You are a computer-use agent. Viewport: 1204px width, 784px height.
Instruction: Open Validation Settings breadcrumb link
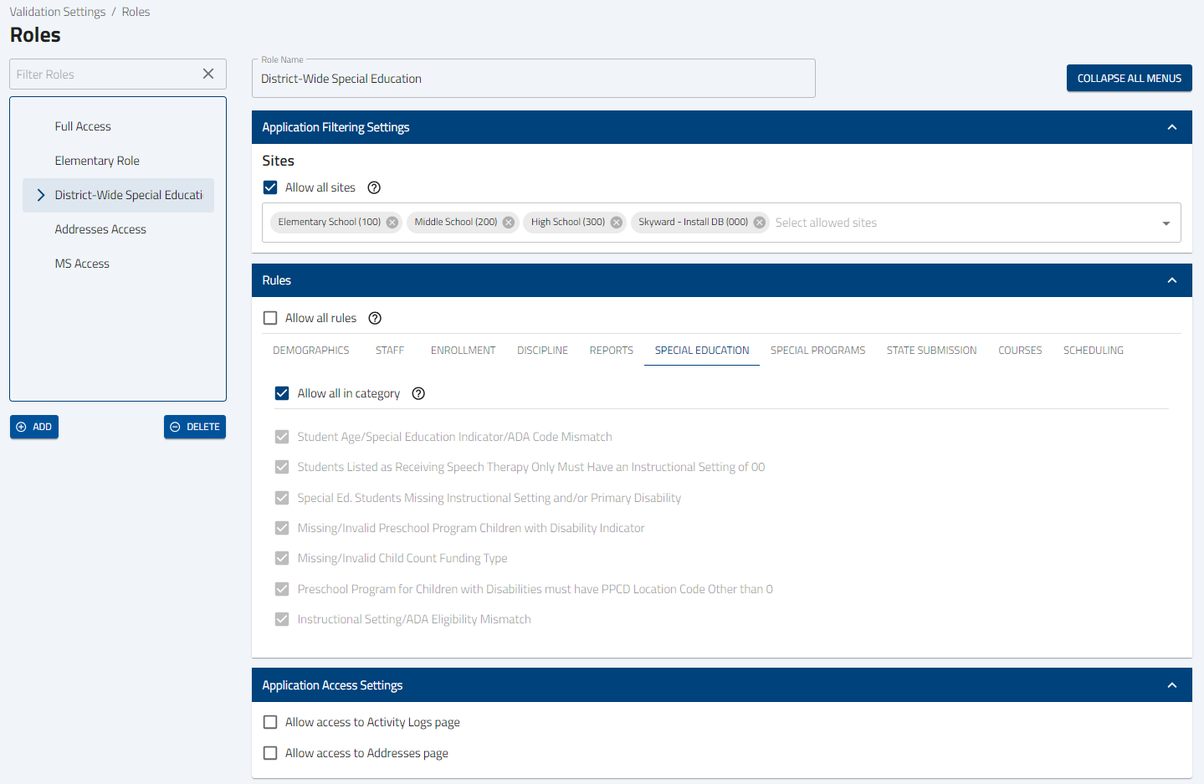point(58,12)
